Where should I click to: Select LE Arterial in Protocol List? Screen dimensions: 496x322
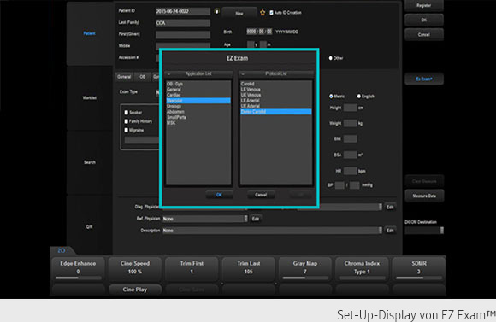click(x=276, y=101)
